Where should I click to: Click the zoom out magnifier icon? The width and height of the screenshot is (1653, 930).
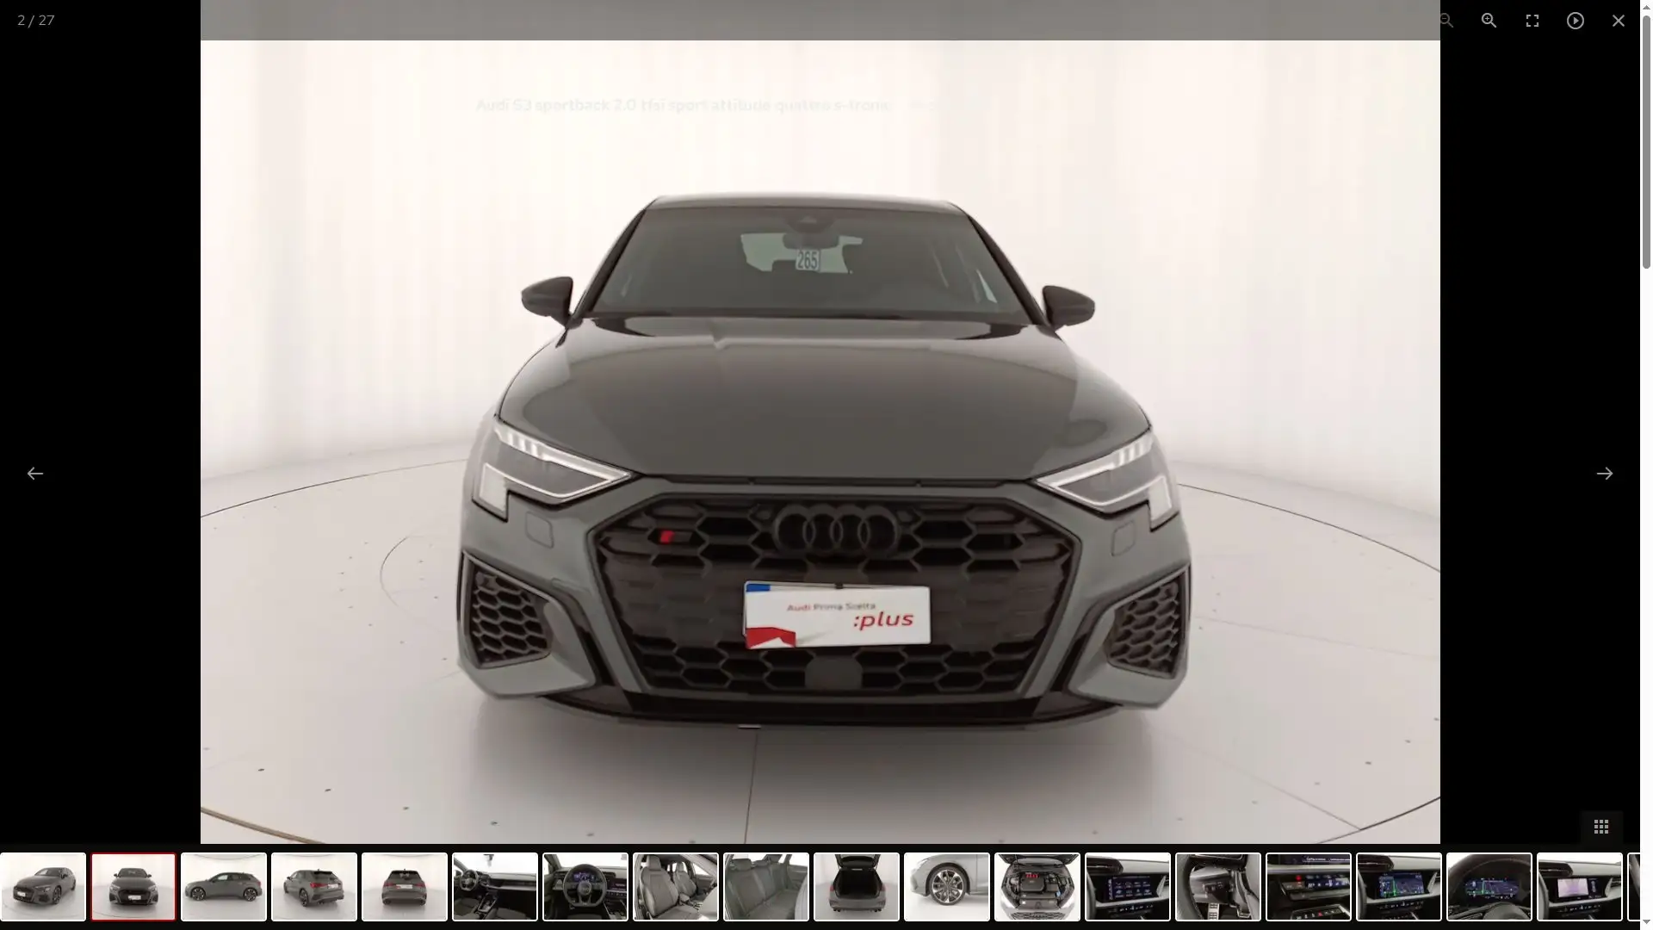tap(1446, 21)
